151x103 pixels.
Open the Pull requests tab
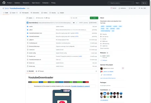coord(24,13)
